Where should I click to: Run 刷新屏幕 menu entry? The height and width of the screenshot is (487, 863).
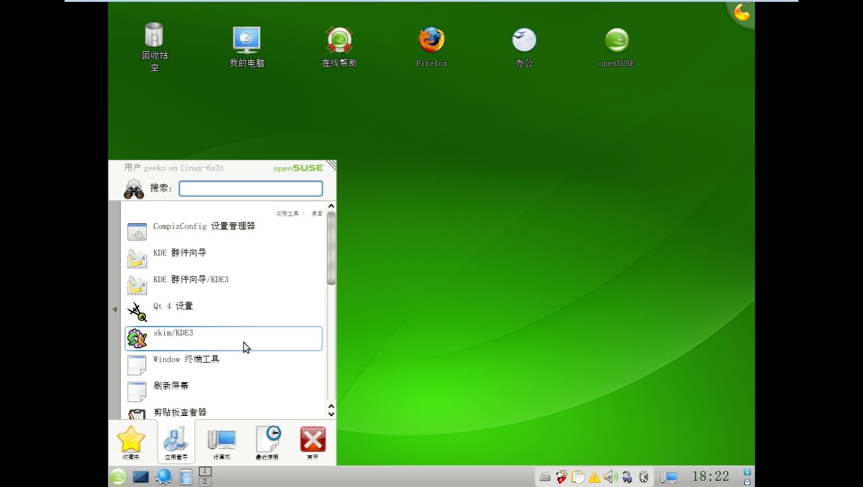coord(223,391)
